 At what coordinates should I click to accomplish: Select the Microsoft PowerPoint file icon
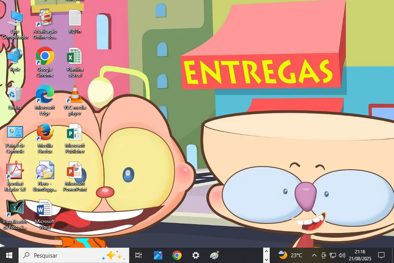click(75, 177)
